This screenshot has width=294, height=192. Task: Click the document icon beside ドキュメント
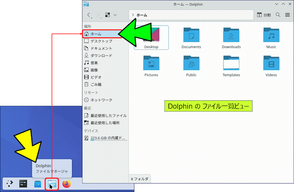pos(86,48)
